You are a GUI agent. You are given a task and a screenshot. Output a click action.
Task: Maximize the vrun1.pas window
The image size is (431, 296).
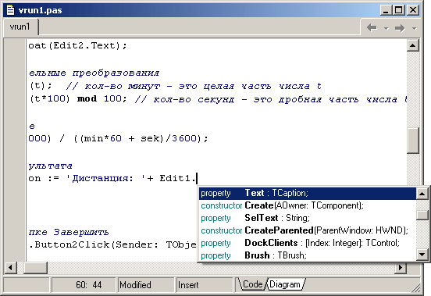pyautogui.click(x=398, y=10)
